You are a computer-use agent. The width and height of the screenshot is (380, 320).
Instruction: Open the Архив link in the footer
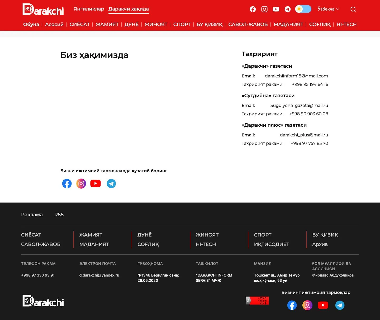(320, 244)
